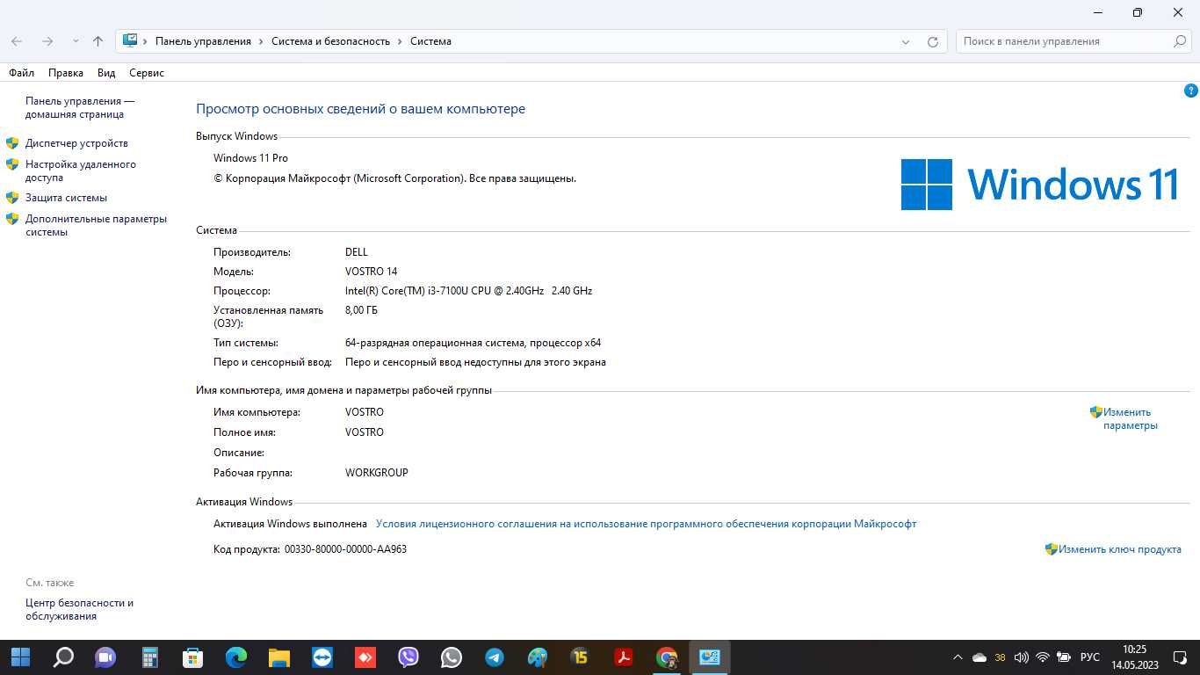Image resolution: width=1200 pixels, height=675 pixels.
Task: Select product code text 00330-80000-00000-AA963
Action: click(x=345, y=549)
